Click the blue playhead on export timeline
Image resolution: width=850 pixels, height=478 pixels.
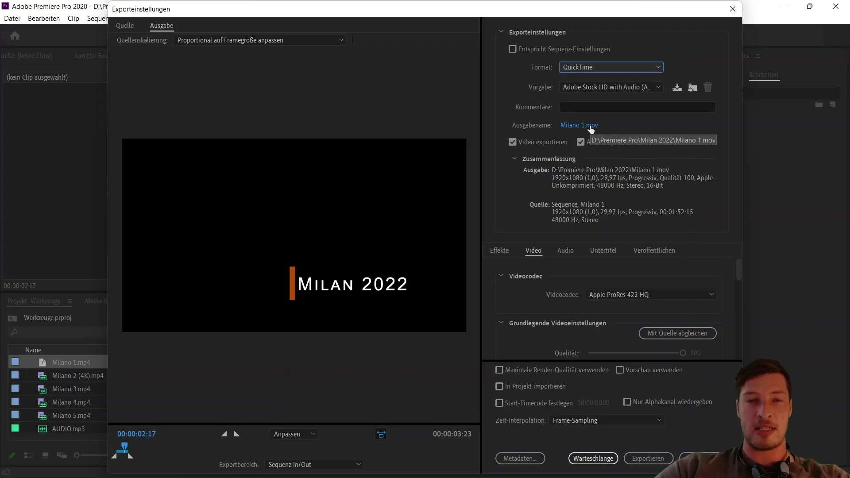124,446
